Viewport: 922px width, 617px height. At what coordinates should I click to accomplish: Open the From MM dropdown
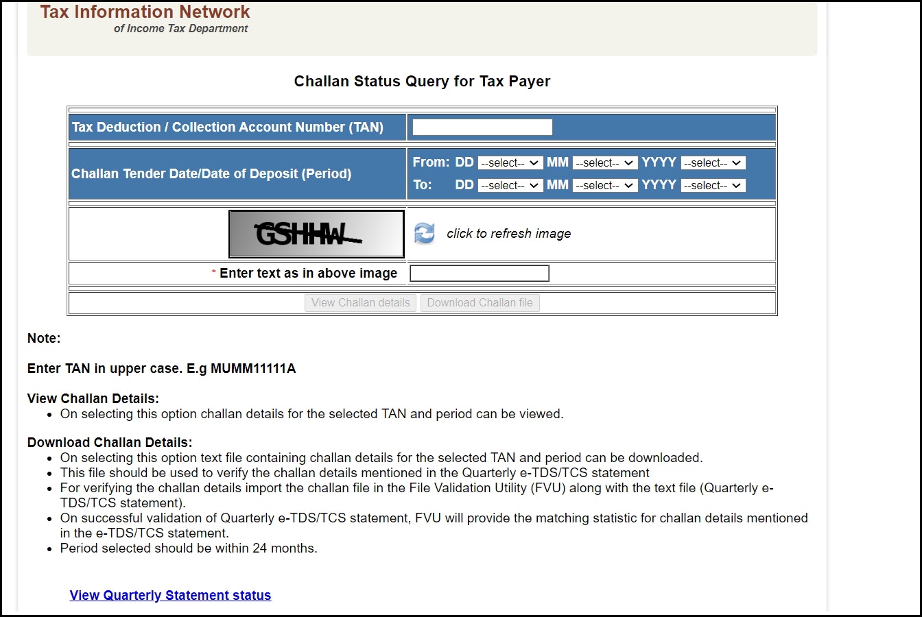604,162
